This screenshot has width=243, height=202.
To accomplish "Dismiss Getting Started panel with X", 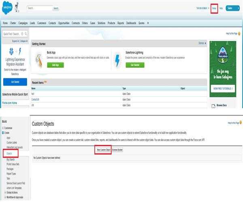I will (205, 43).
